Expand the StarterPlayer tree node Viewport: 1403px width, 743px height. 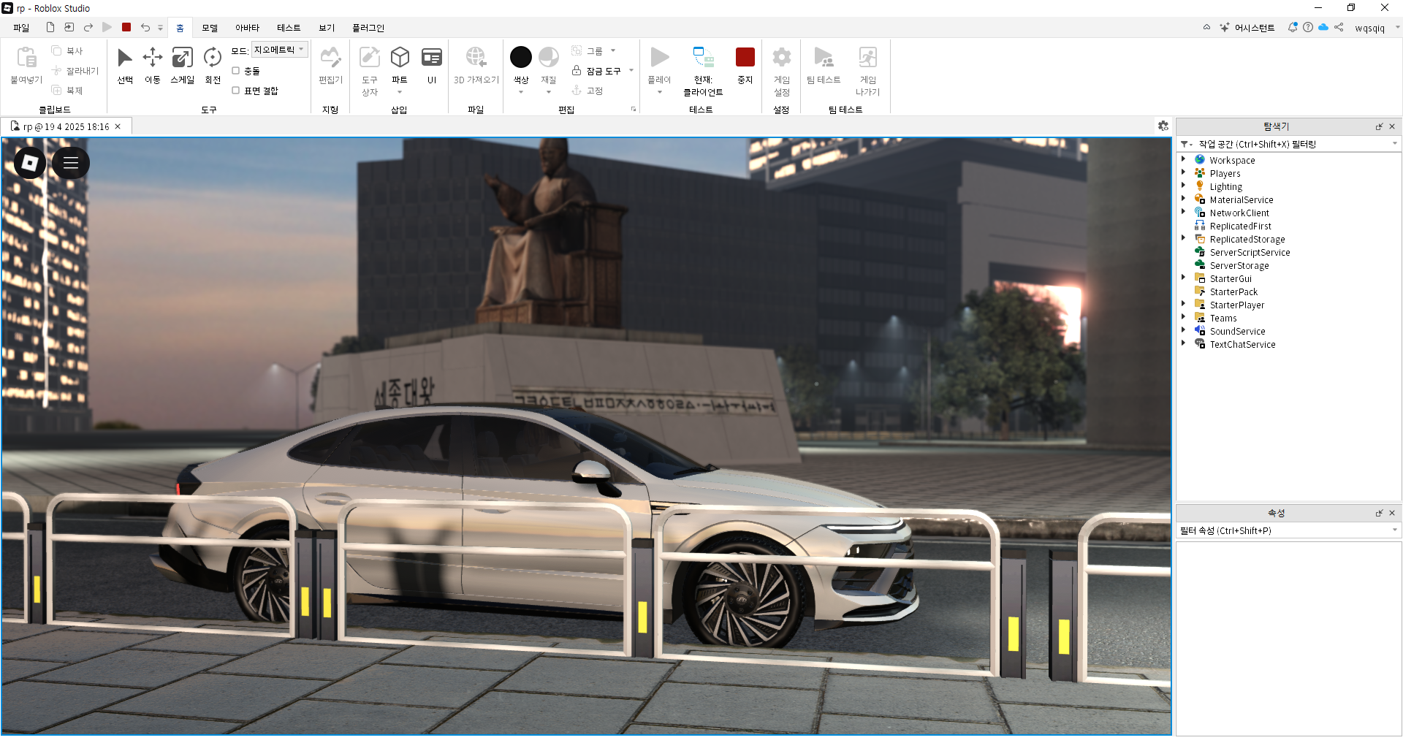pyautogui.click(x=1184, y=304)
